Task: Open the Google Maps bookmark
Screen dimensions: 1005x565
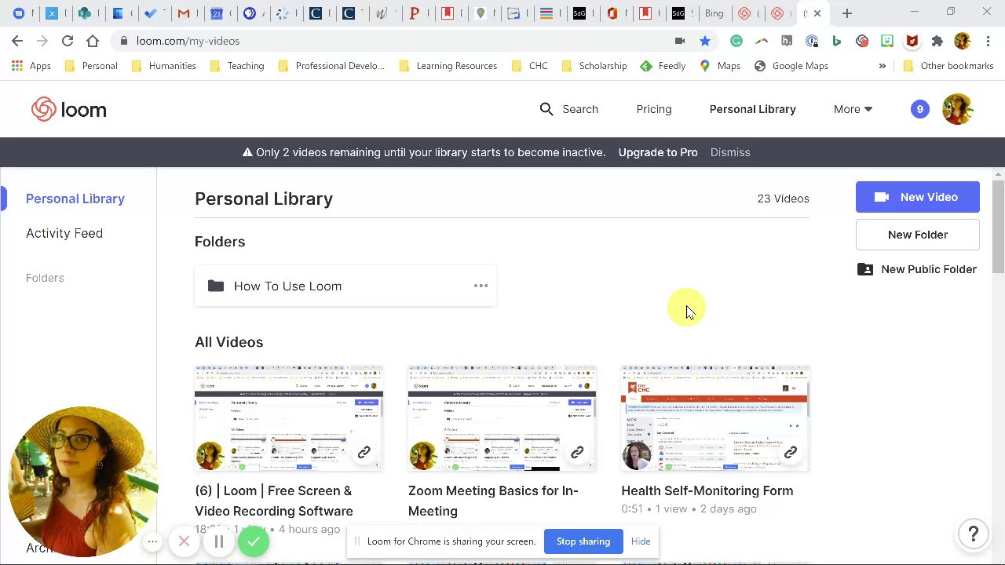Action: 791,66
